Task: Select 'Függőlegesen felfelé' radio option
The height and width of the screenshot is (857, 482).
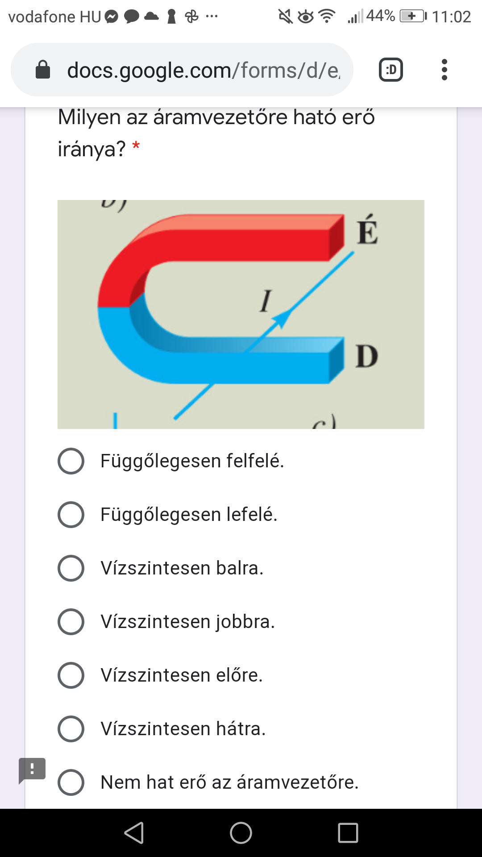Action: 71,461
